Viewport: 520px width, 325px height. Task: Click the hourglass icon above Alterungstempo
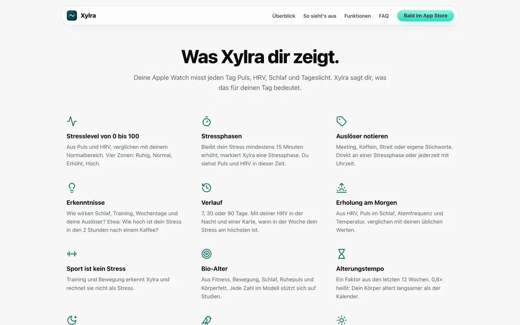tap(341, 254)
